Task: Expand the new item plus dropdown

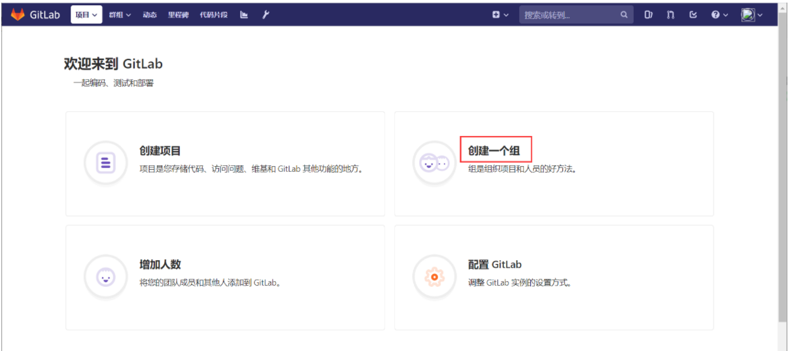Action: pos(500,14)
